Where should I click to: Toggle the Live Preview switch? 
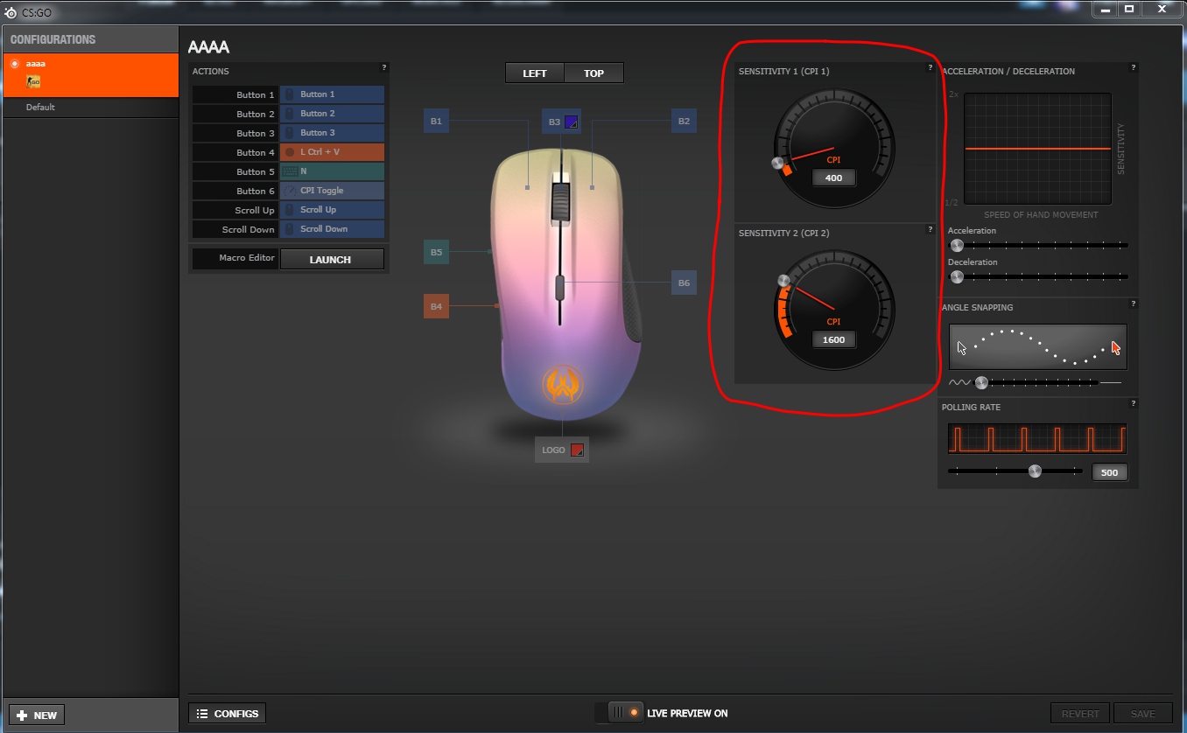click(618, 713)
